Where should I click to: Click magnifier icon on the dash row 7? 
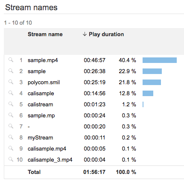click(11, 126)
